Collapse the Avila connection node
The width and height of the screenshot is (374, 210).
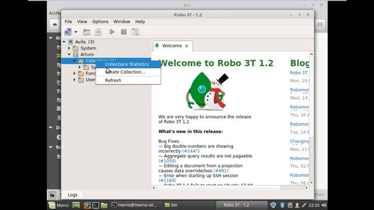tap(64, 41)
